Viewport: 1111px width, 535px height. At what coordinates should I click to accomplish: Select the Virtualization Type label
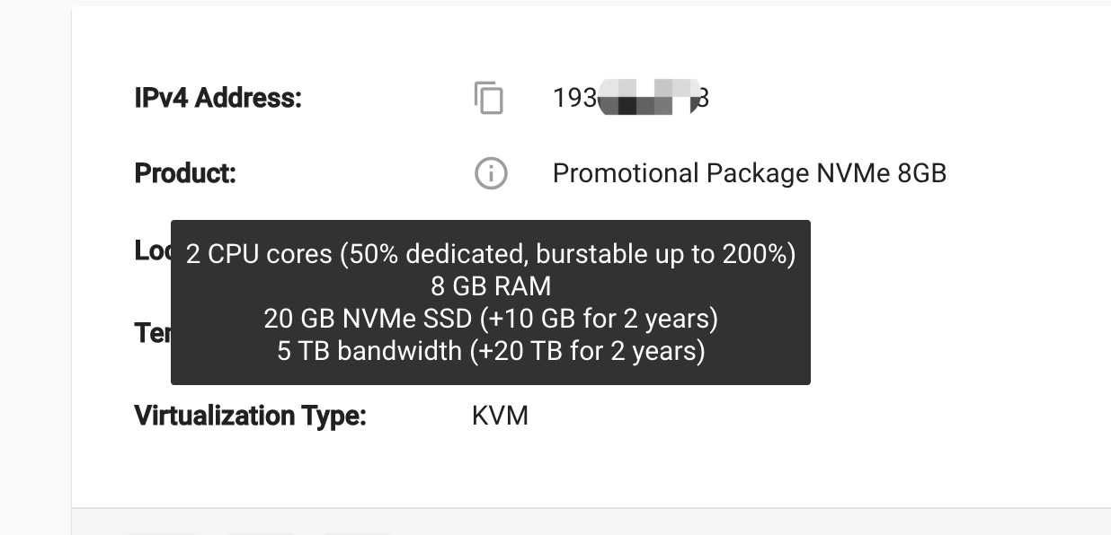tap(251, 416)
